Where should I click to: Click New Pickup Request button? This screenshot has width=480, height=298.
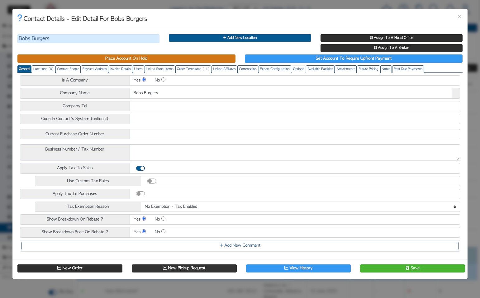coord(184,268)
